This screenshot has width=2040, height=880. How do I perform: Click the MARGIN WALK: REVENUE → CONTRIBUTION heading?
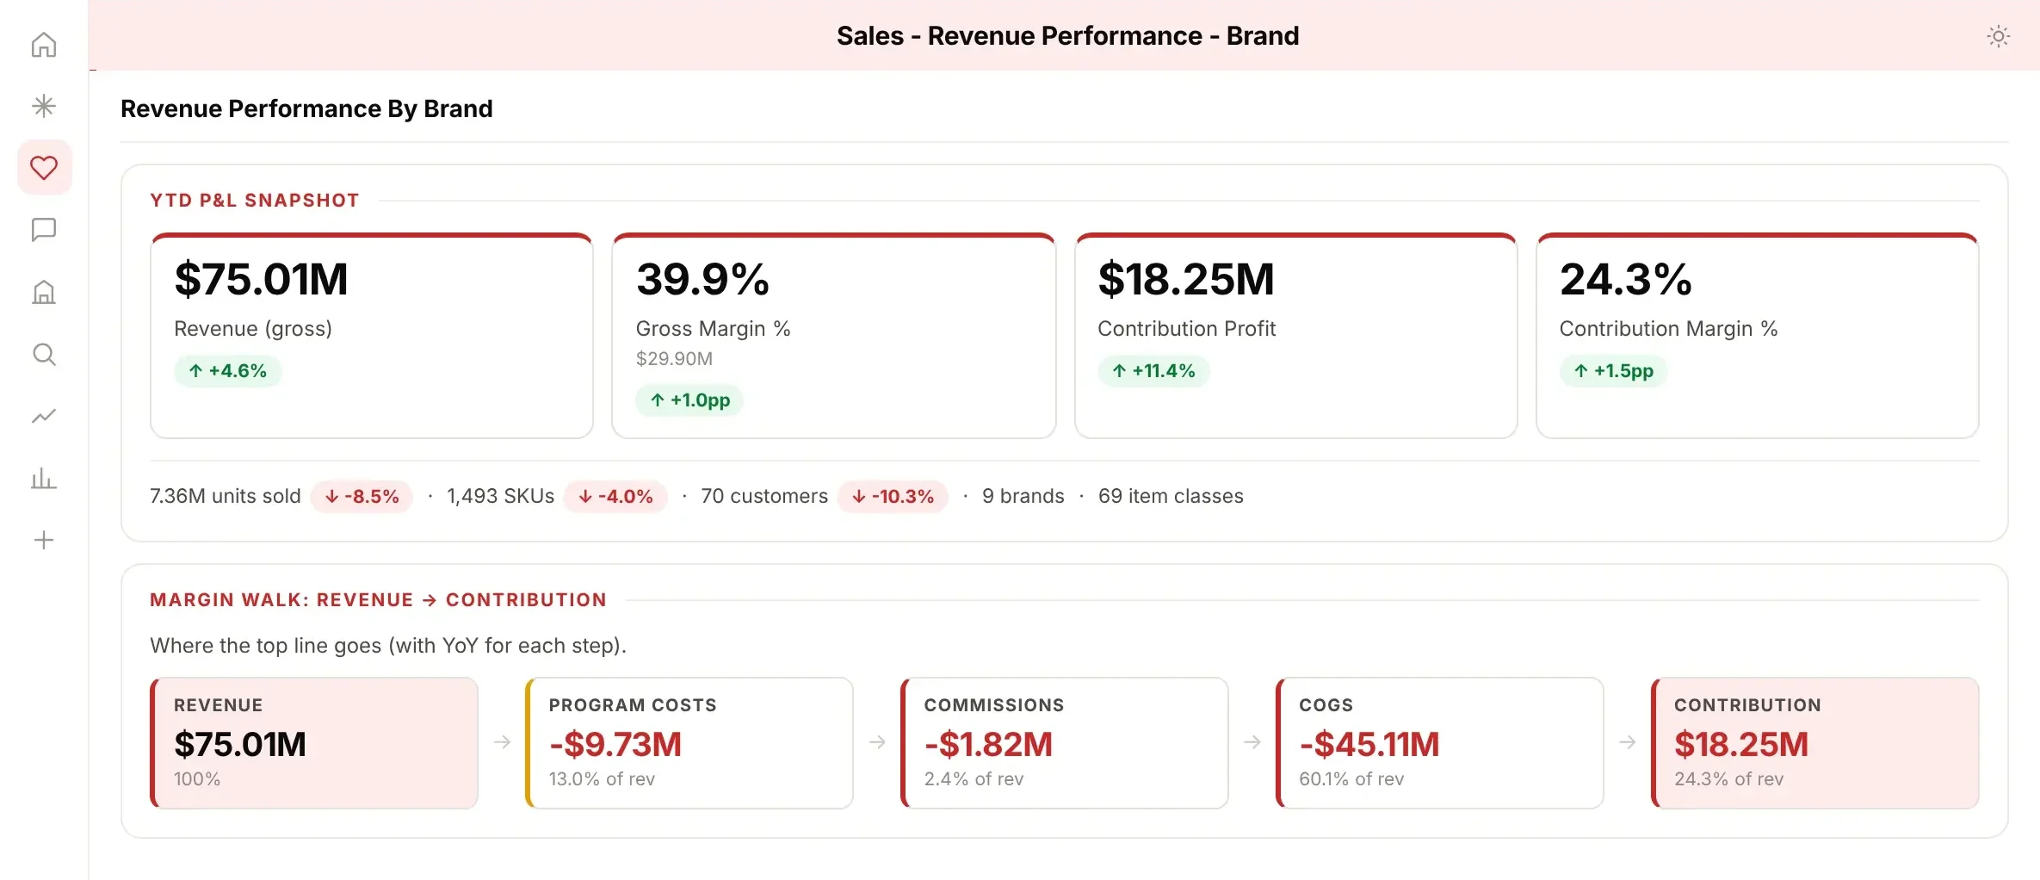(378, 600)
